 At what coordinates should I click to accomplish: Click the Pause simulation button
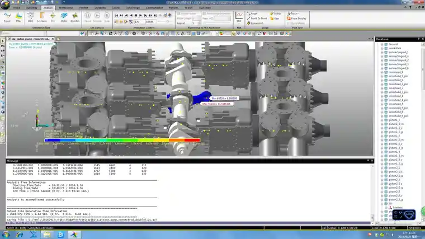pos(88,17)
